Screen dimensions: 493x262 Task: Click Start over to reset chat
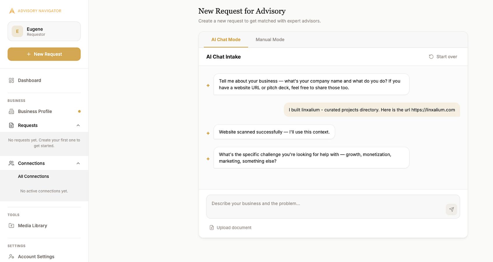(x=443, y=57)
